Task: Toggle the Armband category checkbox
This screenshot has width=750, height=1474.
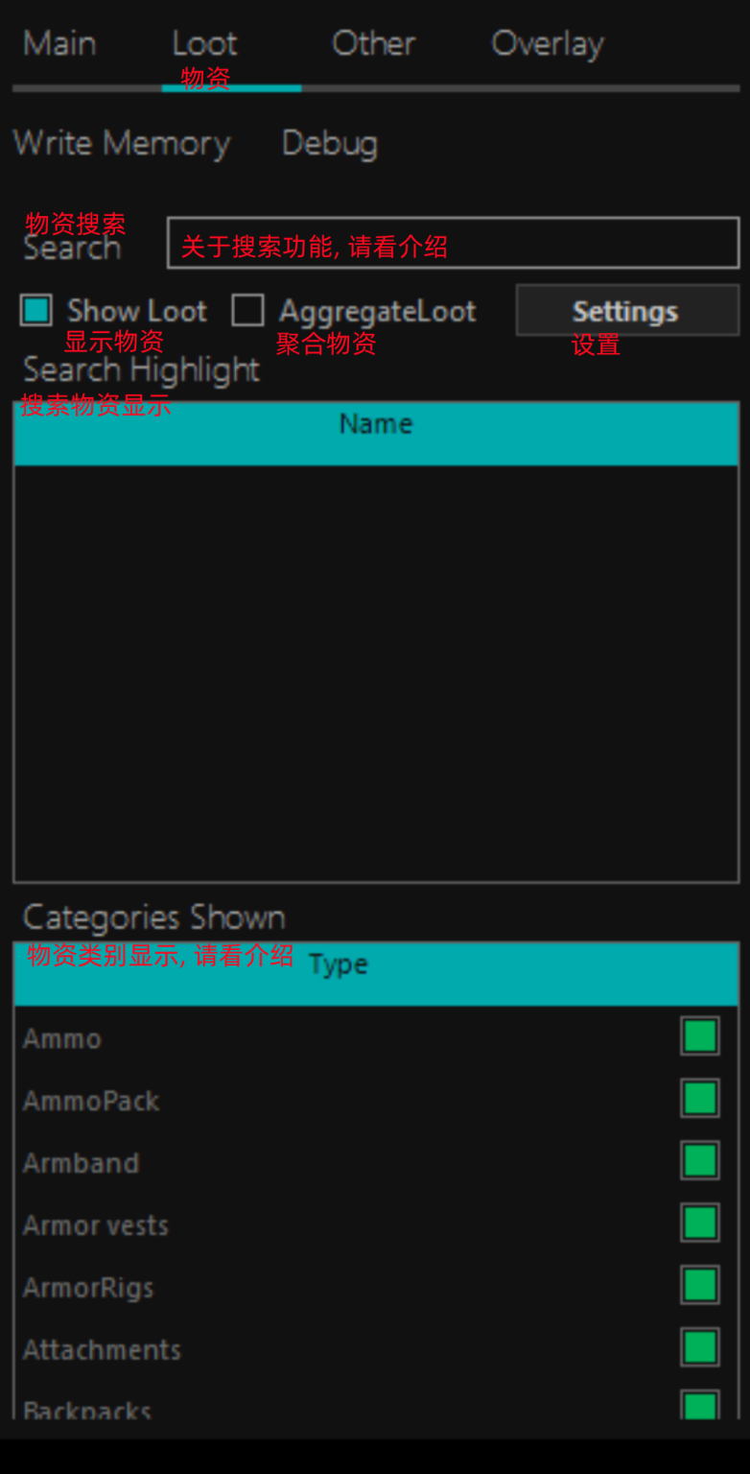Action: tap(700, 1161)
